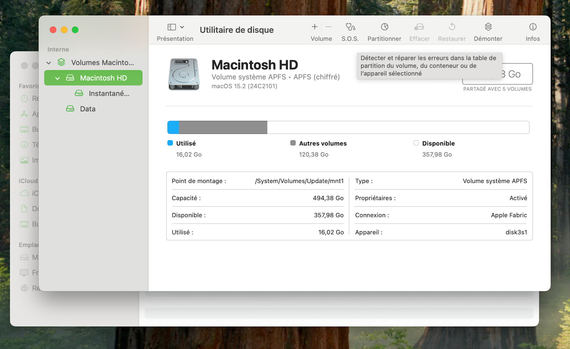The height and width of the screenshot is (349, 570).
Task: Click the green fullscreen window button
Action: pos(75,30)
